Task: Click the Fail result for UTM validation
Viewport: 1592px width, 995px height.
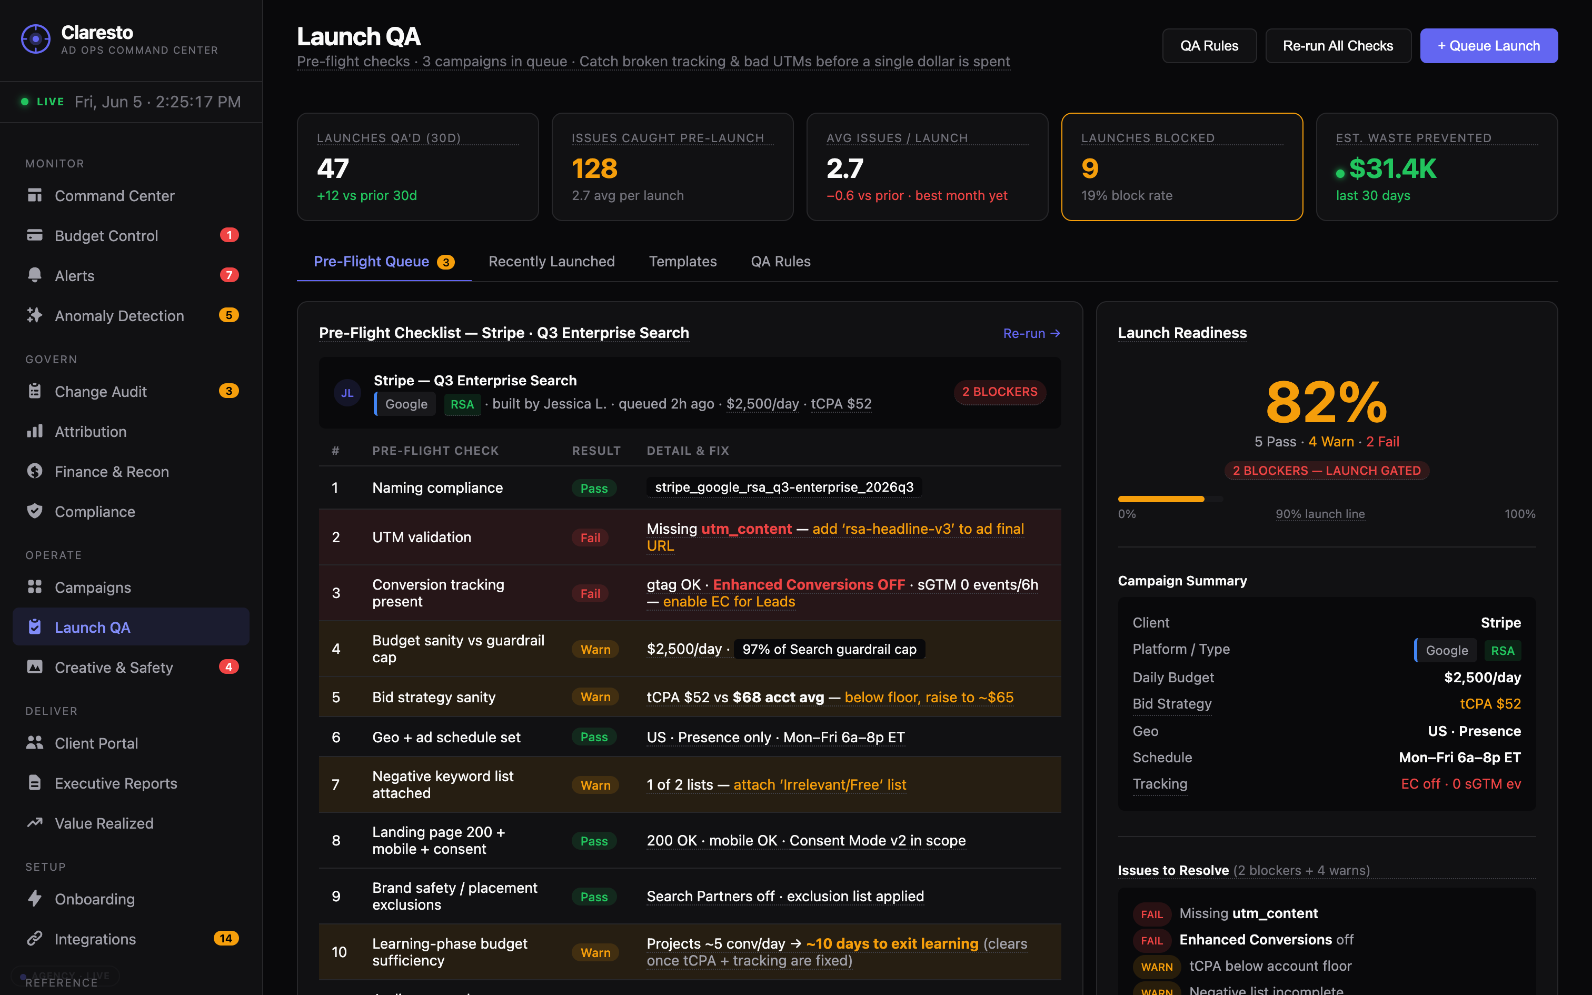Action: 590,538
